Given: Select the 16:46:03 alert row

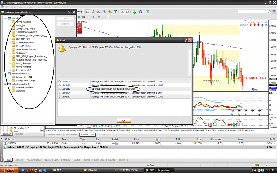Looking at the screenshot, I should click(x=124, y=85).
